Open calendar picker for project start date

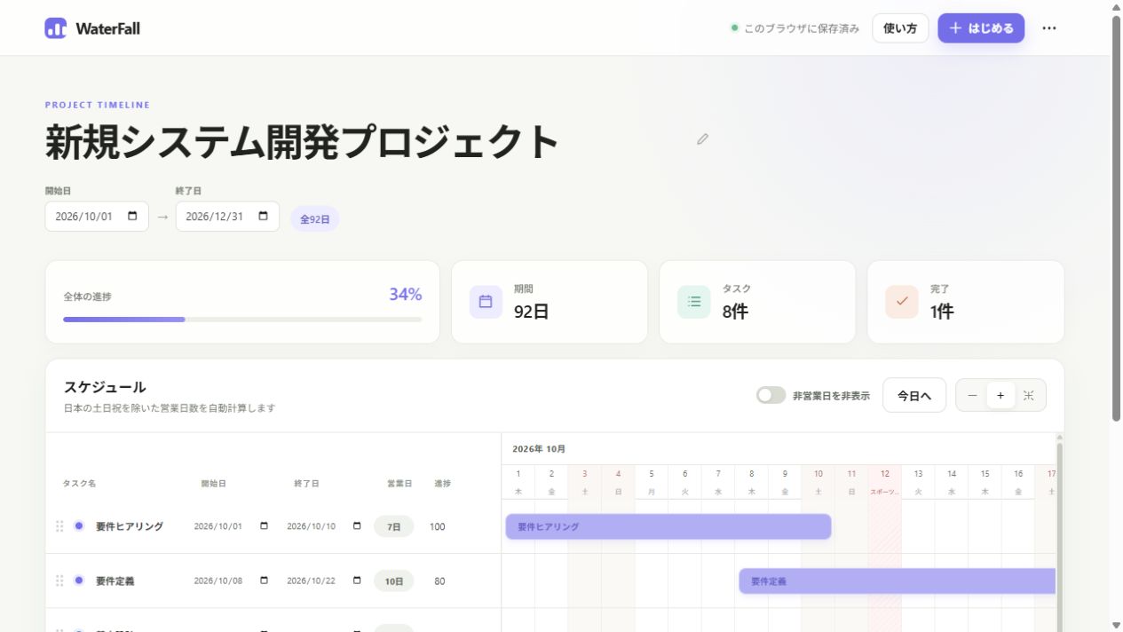132,216
